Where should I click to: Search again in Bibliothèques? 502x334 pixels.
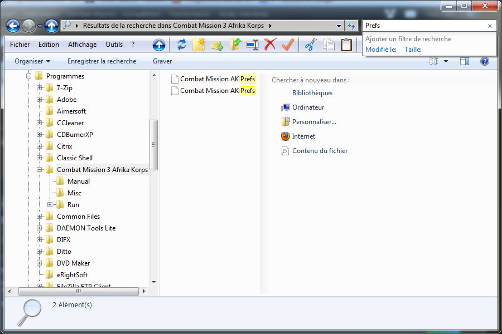pos(312,93)
